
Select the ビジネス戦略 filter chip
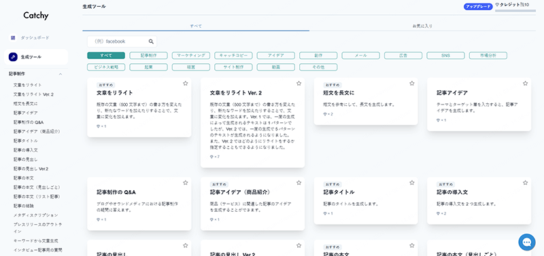pyautogui.click(x=106, y=67)
